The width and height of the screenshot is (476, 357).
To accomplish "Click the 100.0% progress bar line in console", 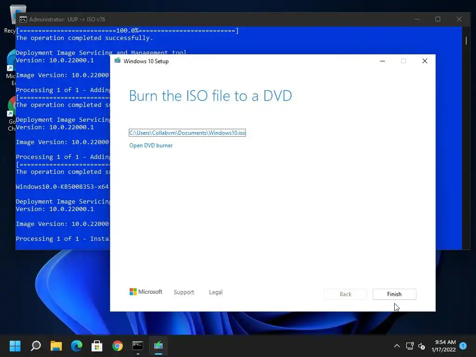I will (127, 31).
